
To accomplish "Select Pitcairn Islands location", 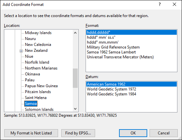I will pos(38,92).
